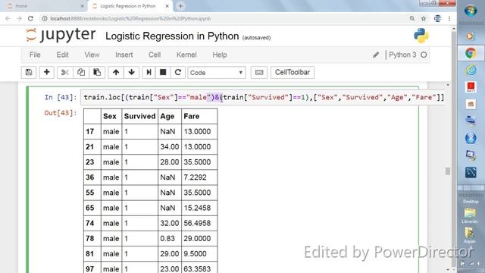Image resolution: width=485 pixels, height=273 pixels.
Task: Interrupt the kernel with the stop icon
Action: point(163,73)
